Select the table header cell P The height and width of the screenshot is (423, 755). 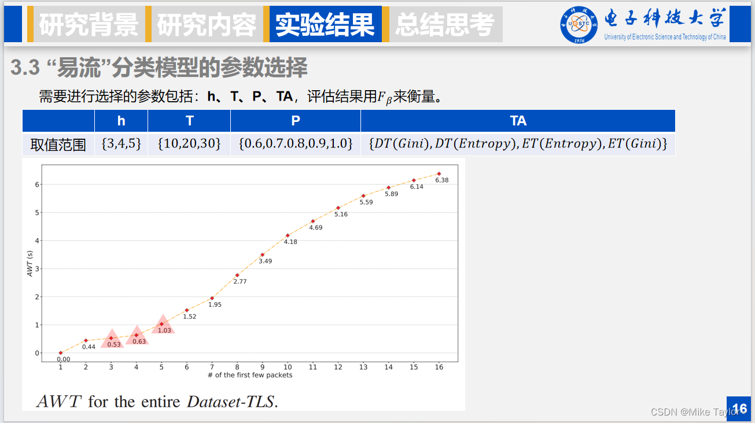[296, 121]
